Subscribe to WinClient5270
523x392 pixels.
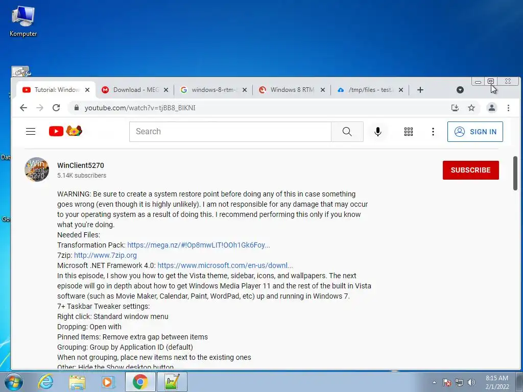pyautogui.click(x=470, y=170)
